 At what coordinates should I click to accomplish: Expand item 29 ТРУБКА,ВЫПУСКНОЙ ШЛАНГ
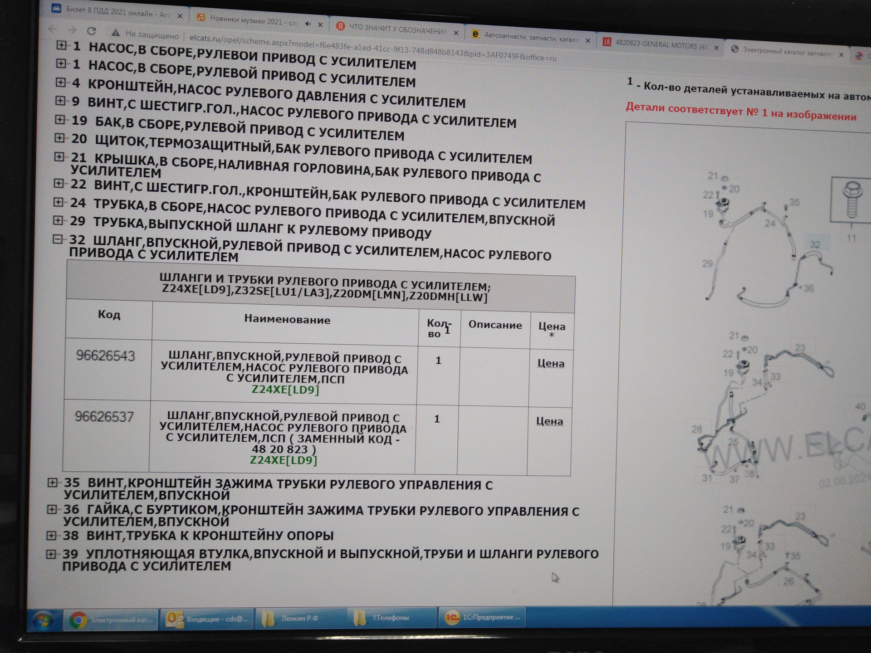coord(58,220)
